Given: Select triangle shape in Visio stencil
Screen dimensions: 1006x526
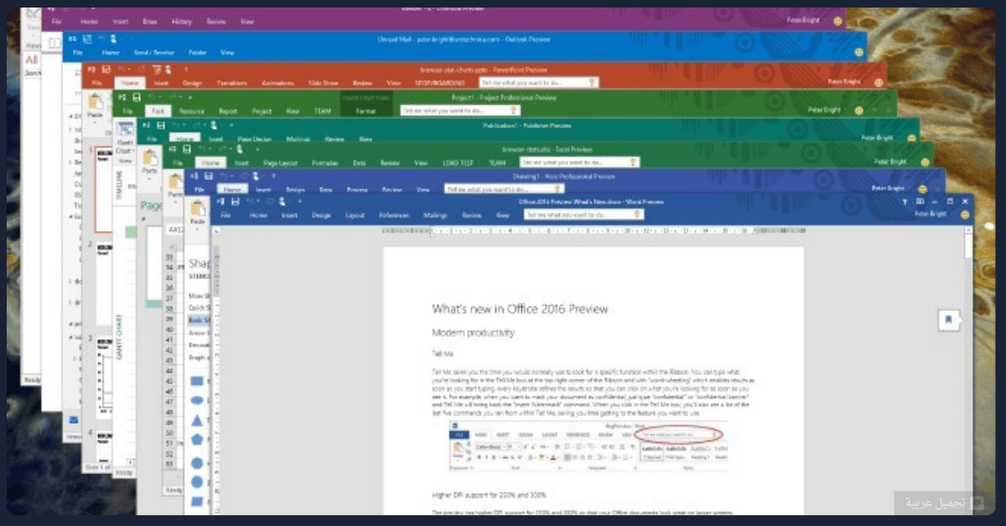Looking at the screenshot, I should 198,420.
